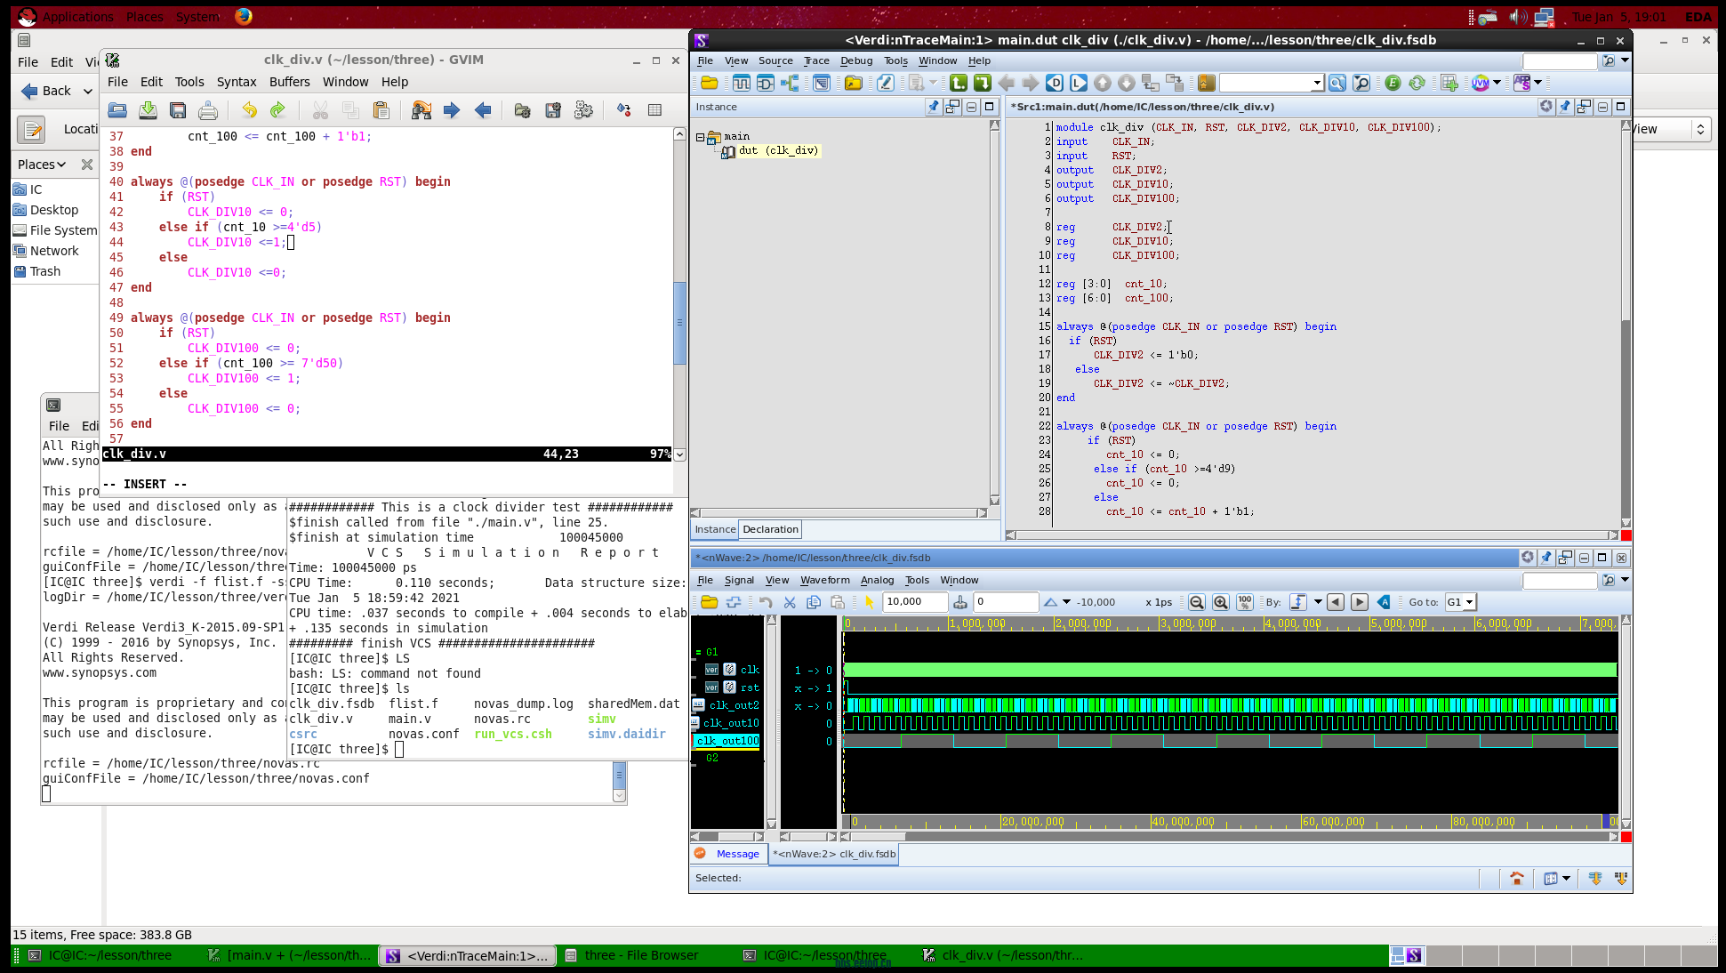Click the green 'E' icon in Verdi toolbar
The height and width of the screenshot is (973, 1726).
click(1393, 83)
